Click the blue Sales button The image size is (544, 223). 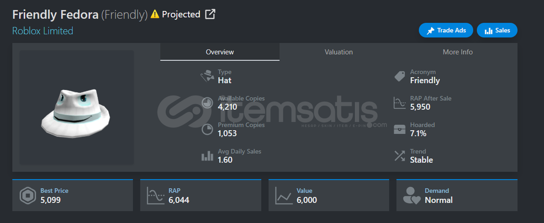497,31
